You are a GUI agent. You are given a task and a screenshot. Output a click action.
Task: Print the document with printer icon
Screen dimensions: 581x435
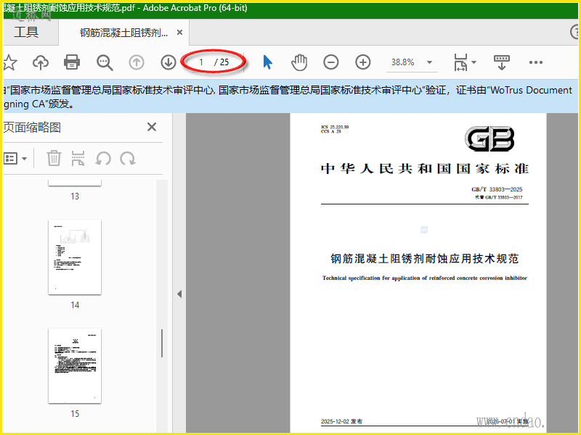click(72, 62)
